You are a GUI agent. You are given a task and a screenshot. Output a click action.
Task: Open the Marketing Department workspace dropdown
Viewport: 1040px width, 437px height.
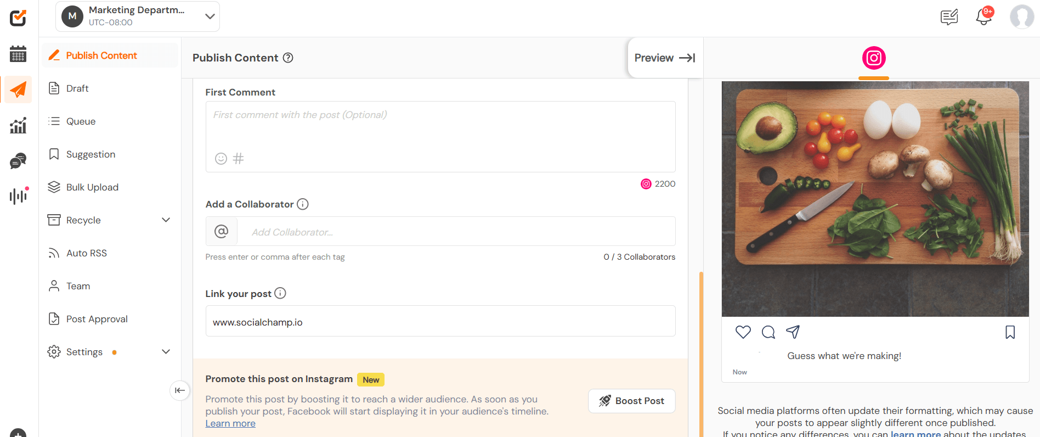coord(138,16)
